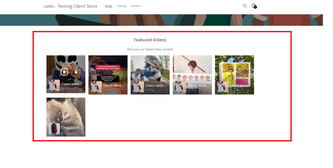The height and width of the screenshot is (168, 333).
Task: Click red chequered shirt product image on the sleepy cat video
Action: point(54,129)
